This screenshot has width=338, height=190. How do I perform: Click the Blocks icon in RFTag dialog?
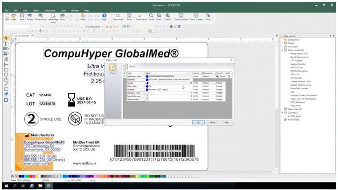point(113,68)
